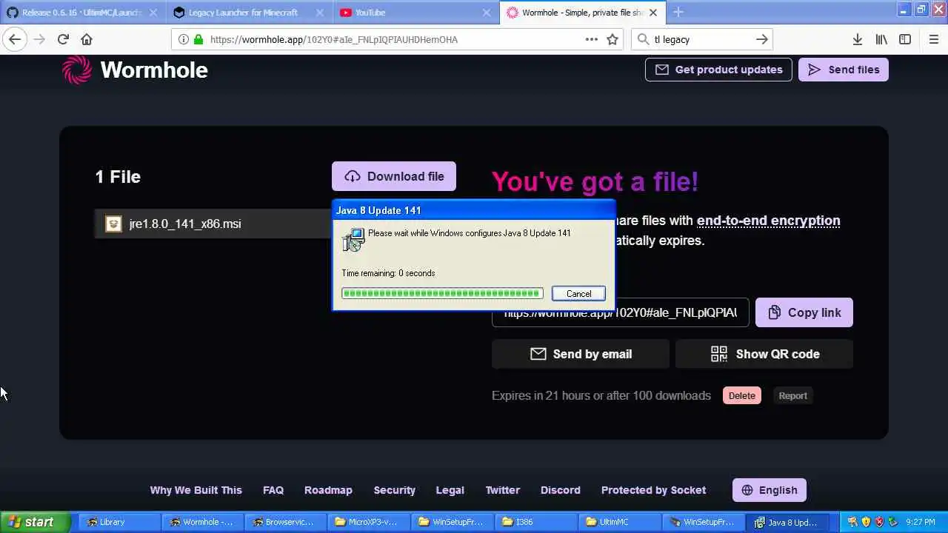
Task: Switch to MicroXP3 folder taskbar item
Action: point(367,522)
